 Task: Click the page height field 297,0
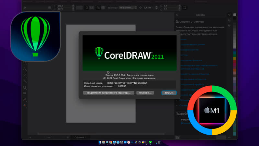64,9
